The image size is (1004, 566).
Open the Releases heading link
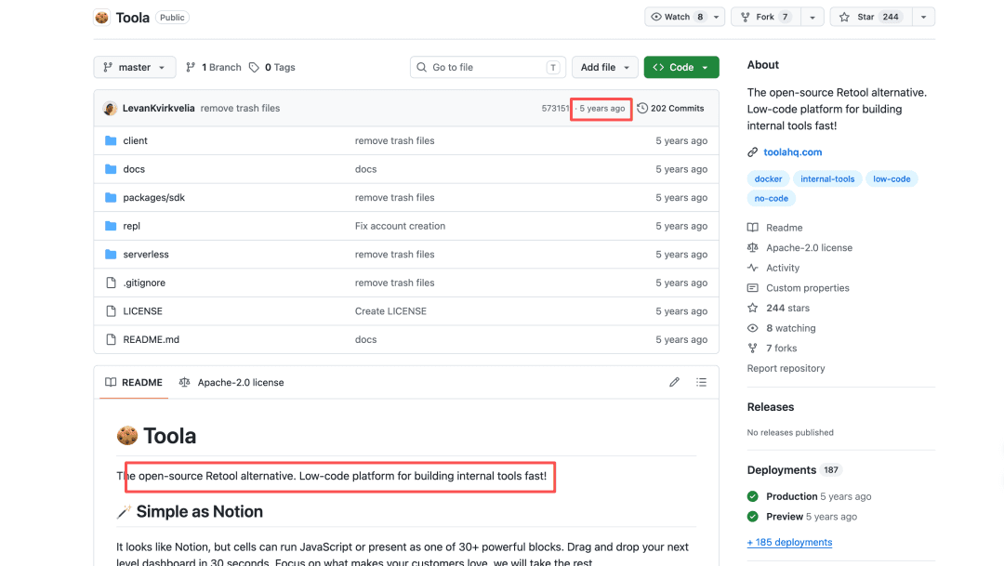[x=771, y=407]
